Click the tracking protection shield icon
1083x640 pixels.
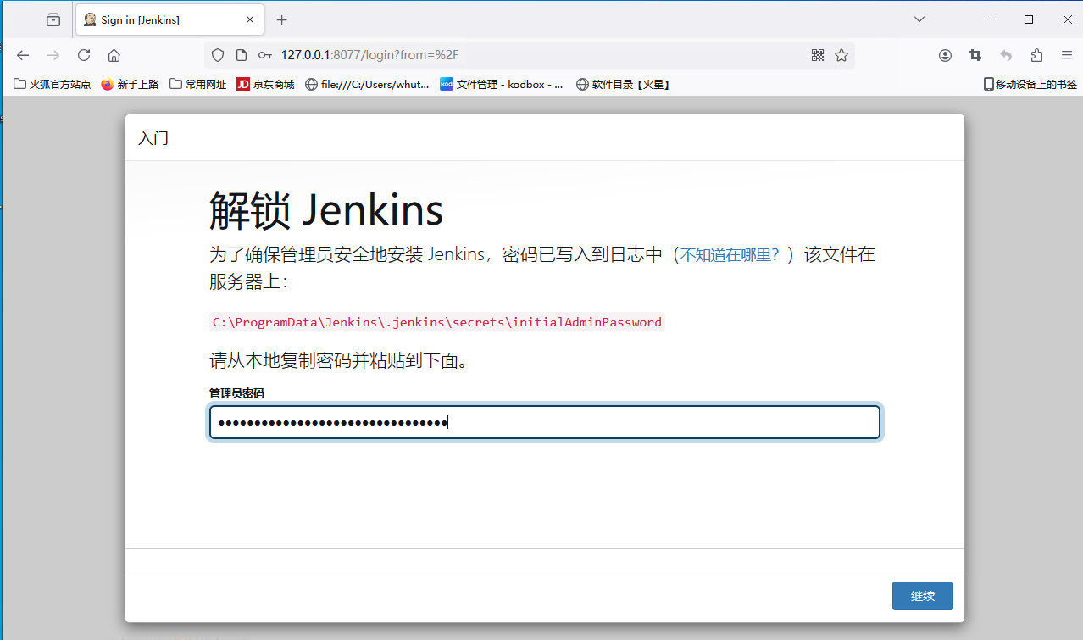(218, 55)
